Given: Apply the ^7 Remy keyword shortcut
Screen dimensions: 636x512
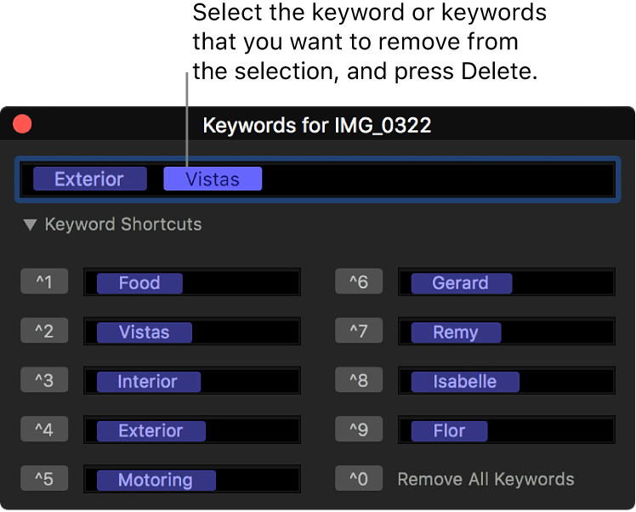Looking at the screenshot, I should coord(358,332).
